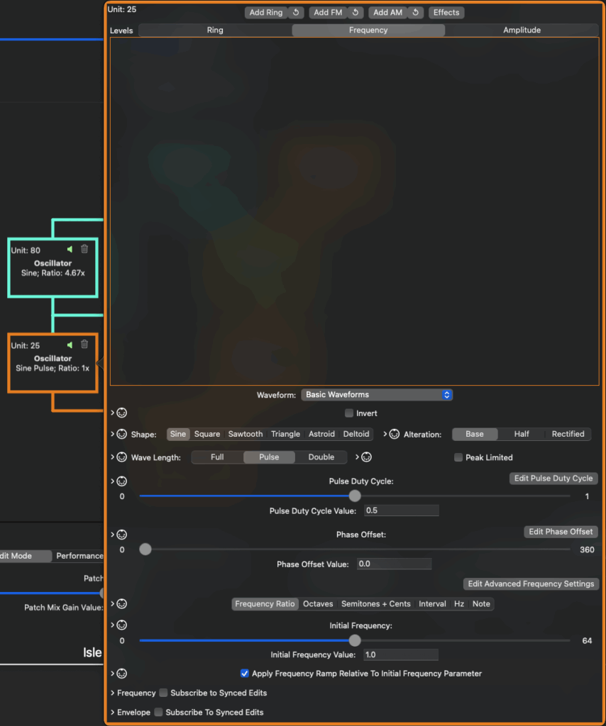The image size is (606, 726).
Task: Delete the Unit 80 oscillator with trash icon
Action: tap(84, 249)
